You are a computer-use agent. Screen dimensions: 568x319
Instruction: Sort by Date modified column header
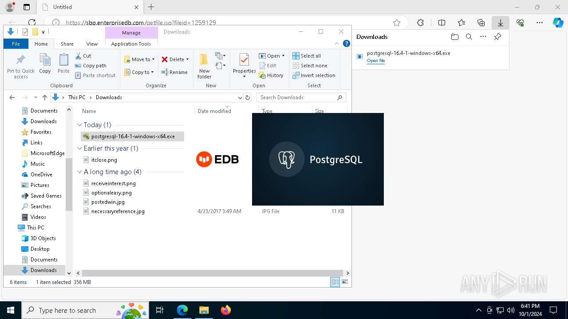214,111
